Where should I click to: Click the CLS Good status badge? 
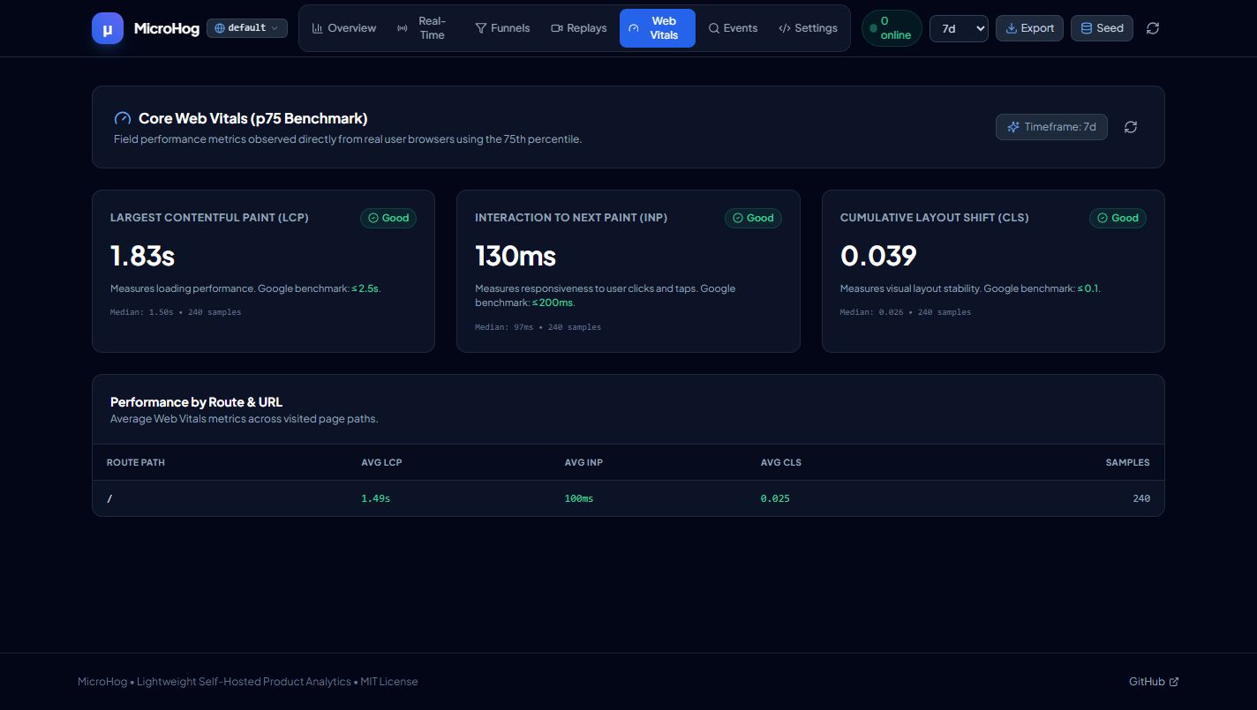[x=1118, y=218]
